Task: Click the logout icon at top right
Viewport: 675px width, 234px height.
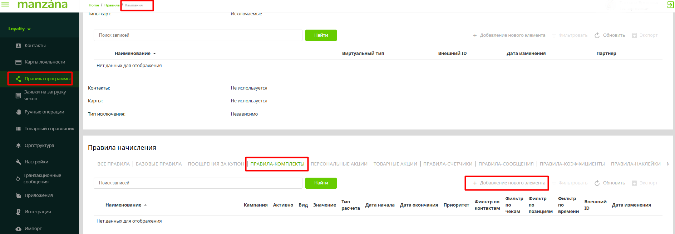Action: point(670,5)
